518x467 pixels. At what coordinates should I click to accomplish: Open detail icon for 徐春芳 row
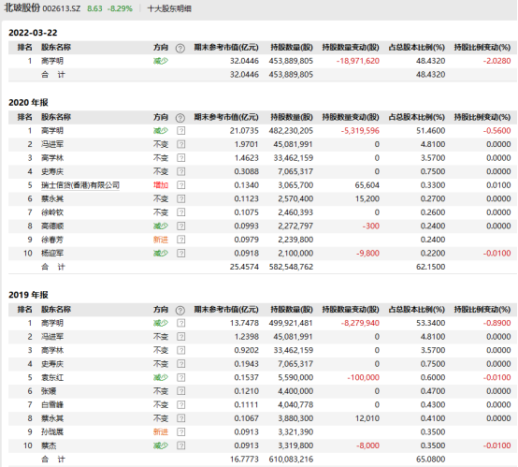tap(180, 240)
